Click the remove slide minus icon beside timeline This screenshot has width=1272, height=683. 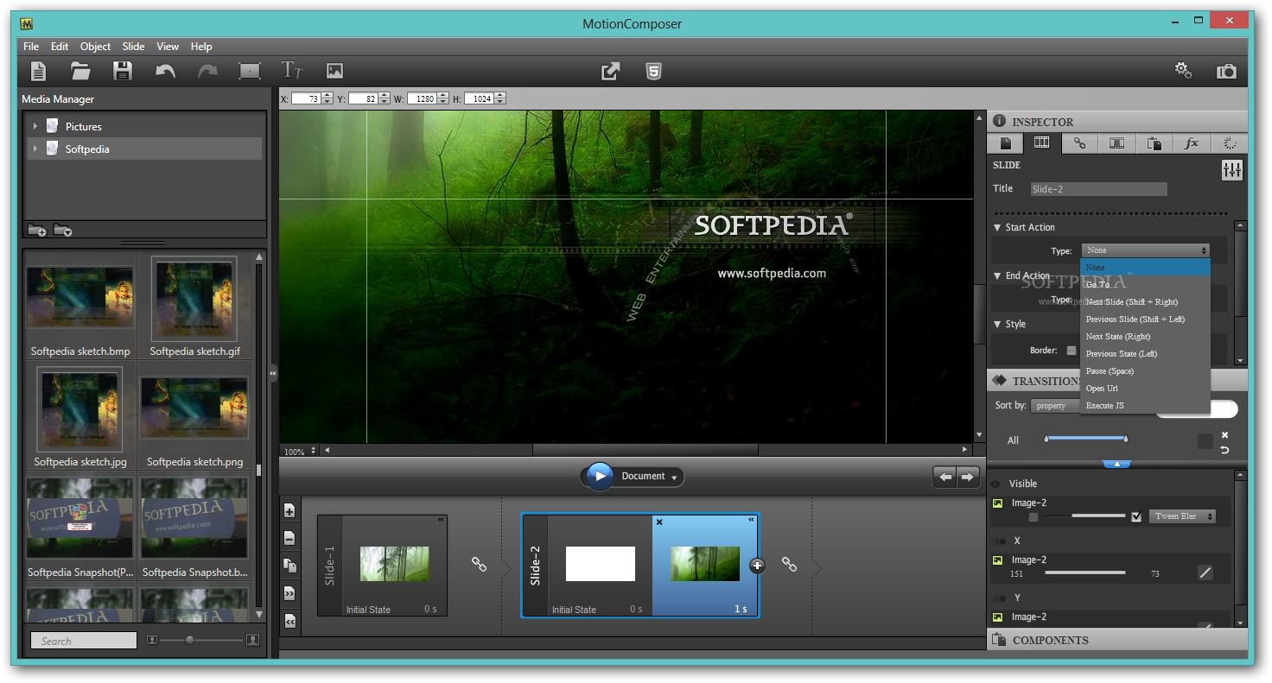click(x=289, y=538)
